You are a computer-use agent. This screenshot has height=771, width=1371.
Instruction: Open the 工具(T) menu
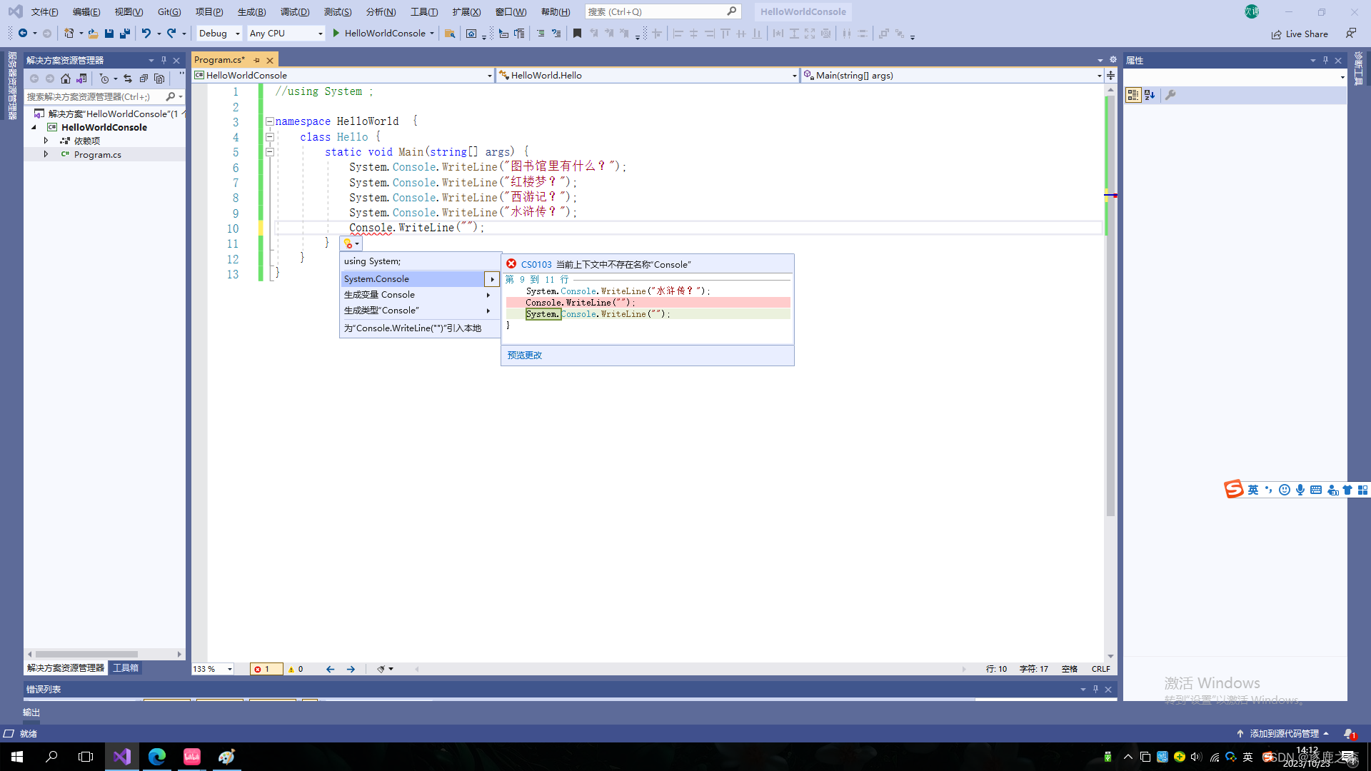(424, 11)
